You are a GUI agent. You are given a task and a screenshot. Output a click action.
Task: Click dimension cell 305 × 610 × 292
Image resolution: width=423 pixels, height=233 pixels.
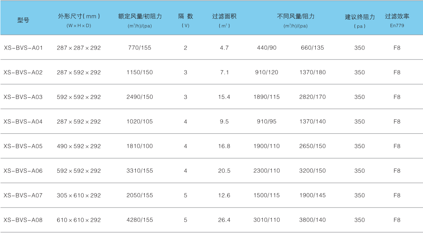tap(79, 195)
